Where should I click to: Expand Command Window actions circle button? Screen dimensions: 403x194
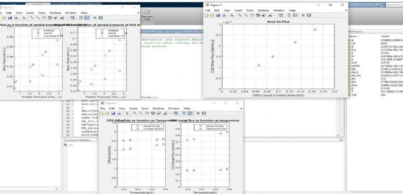341,140
